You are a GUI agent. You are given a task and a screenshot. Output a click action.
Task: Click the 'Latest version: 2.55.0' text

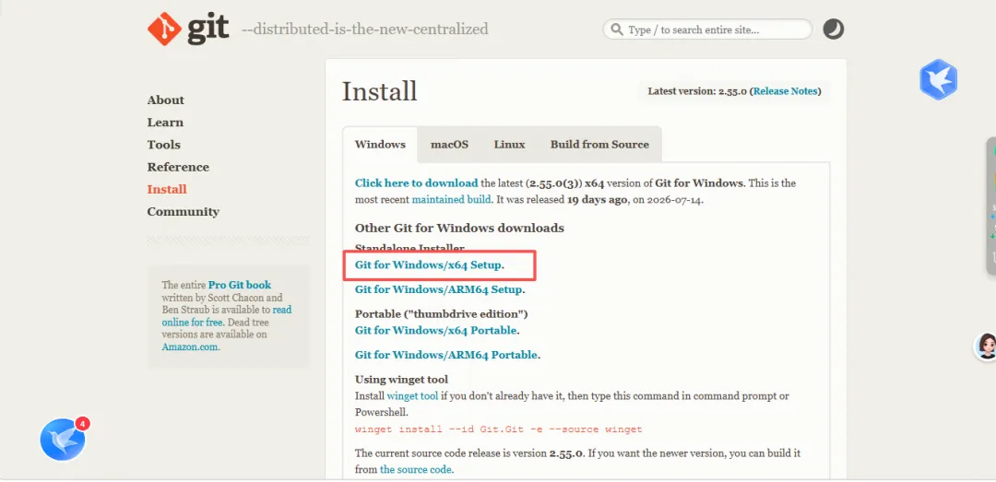697,91
